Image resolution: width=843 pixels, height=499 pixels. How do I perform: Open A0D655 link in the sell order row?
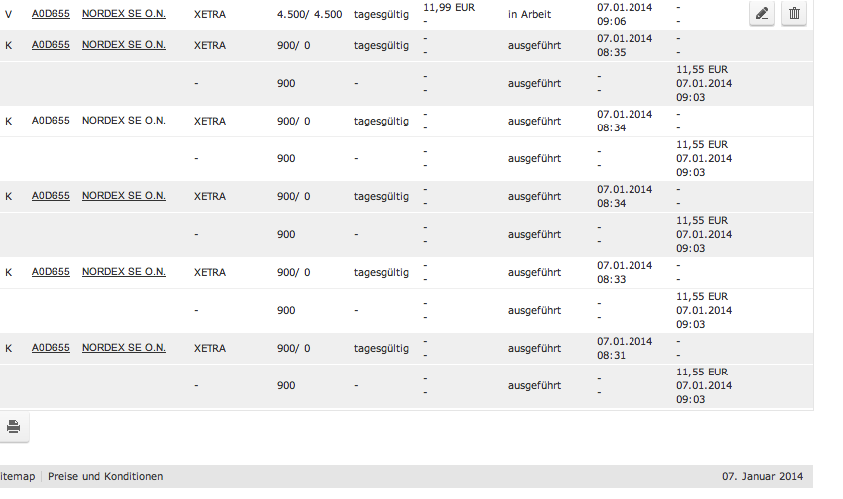point(51,14)
